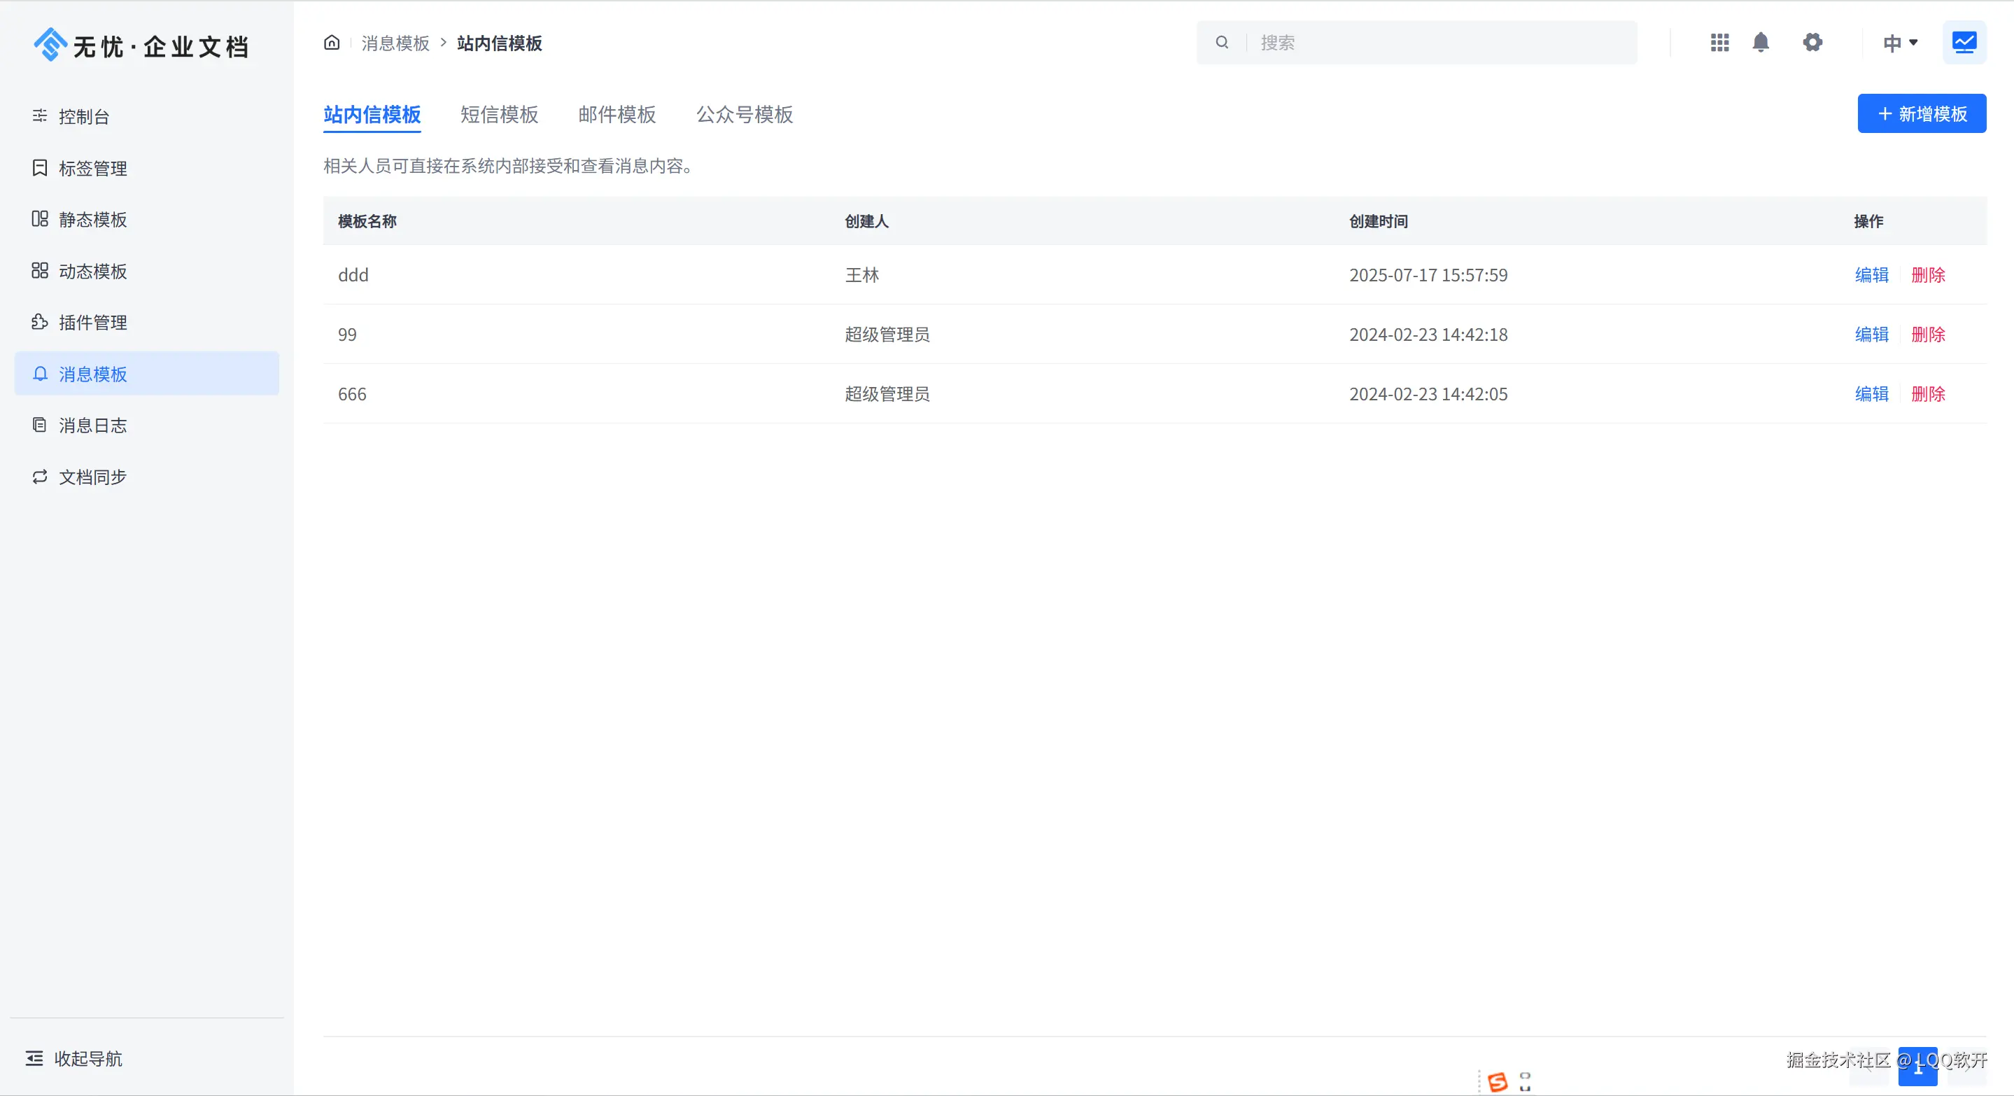
Task: Open the 动态模板 section
Action: (x=92, y=270)
